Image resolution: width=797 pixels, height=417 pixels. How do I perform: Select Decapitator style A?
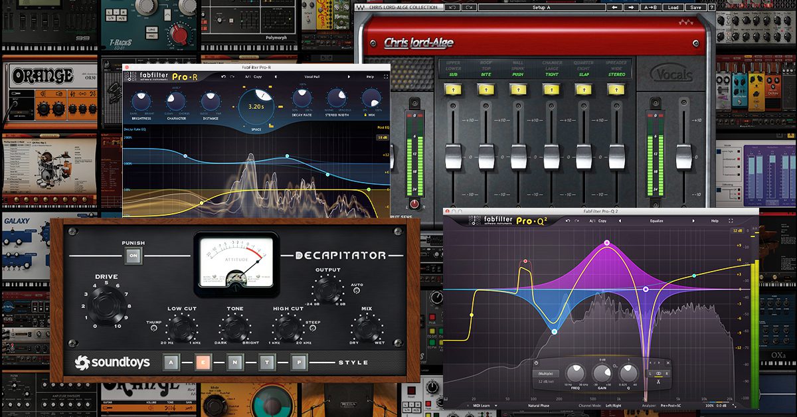pyautogui.click(x=173, y=363)
